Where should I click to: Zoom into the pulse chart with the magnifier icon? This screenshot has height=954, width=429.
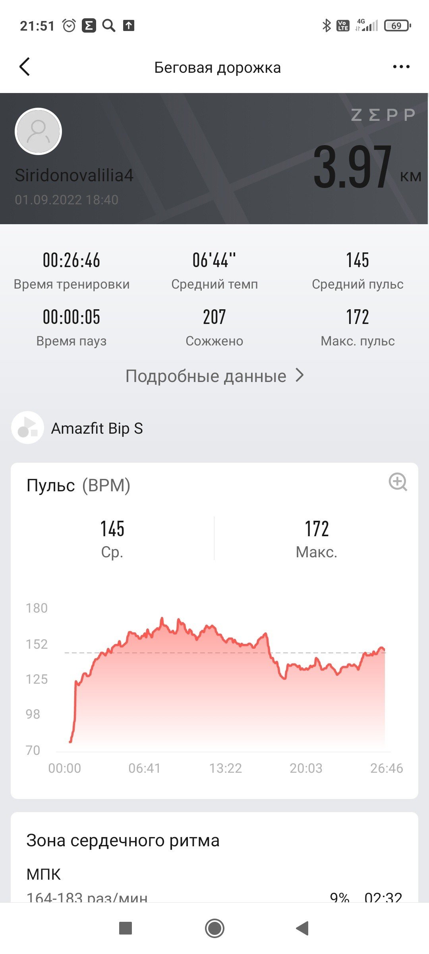coord(398,482)
